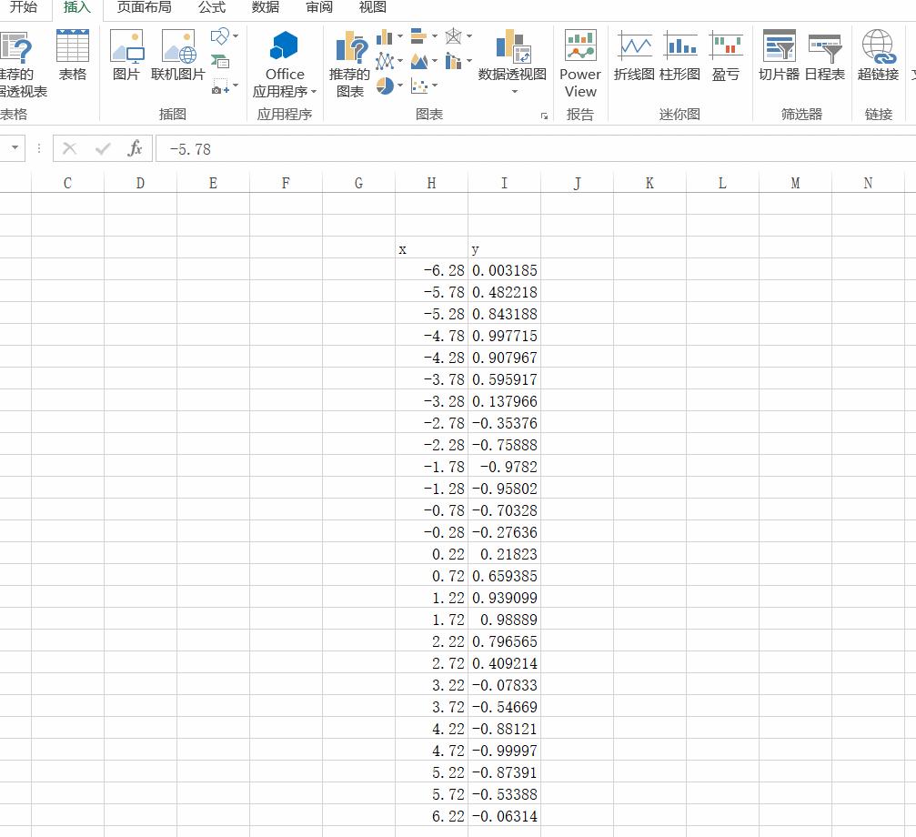This screenshot has width=916, height=837.
Task: Click the Screenshot capture icon
Action: click(219, 86)
